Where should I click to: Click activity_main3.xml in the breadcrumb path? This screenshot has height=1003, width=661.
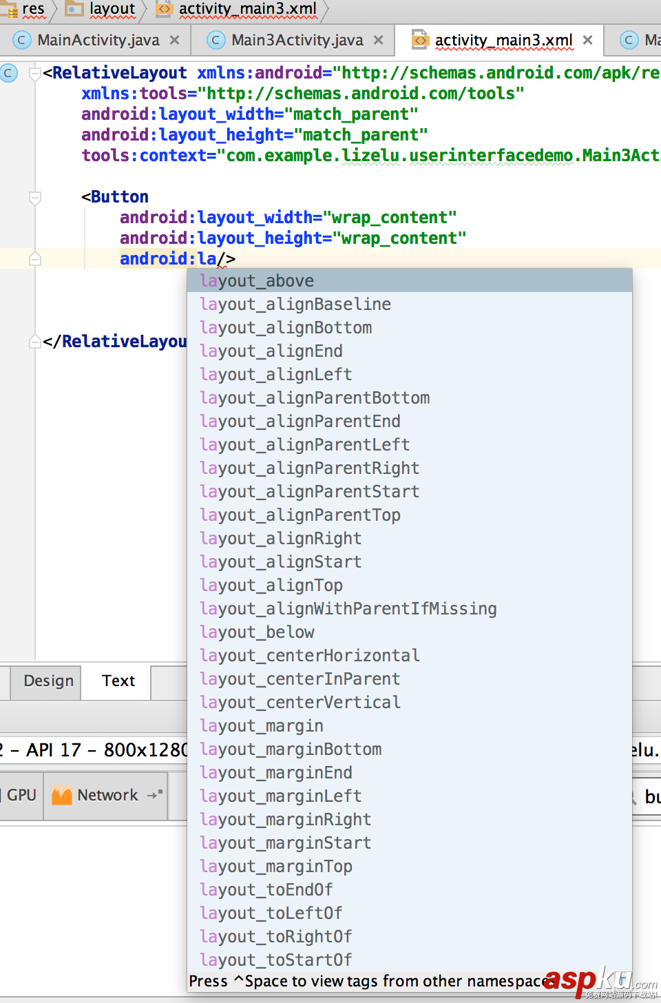(247, 9)
